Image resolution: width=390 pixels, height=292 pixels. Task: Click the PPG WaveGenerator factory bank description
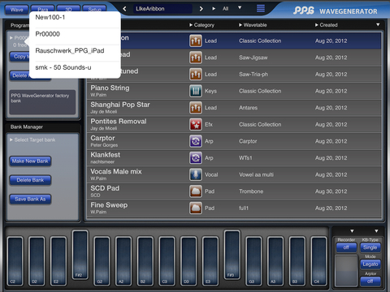tap(42, 102)
